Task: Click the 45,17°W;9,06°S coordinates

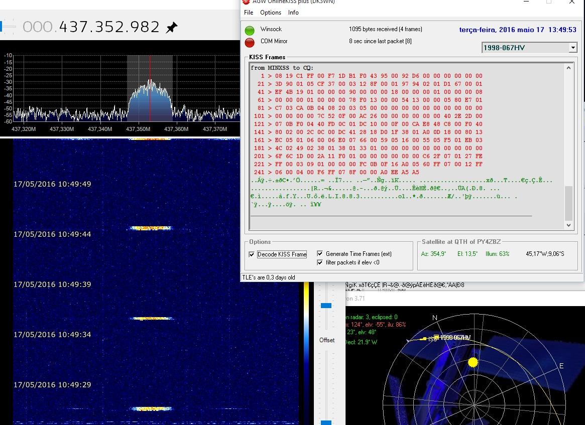Action: coord(545,254)
